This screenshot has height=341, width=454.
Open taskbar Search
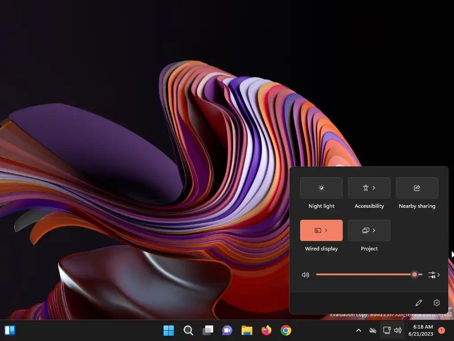[x=188, y=330]
